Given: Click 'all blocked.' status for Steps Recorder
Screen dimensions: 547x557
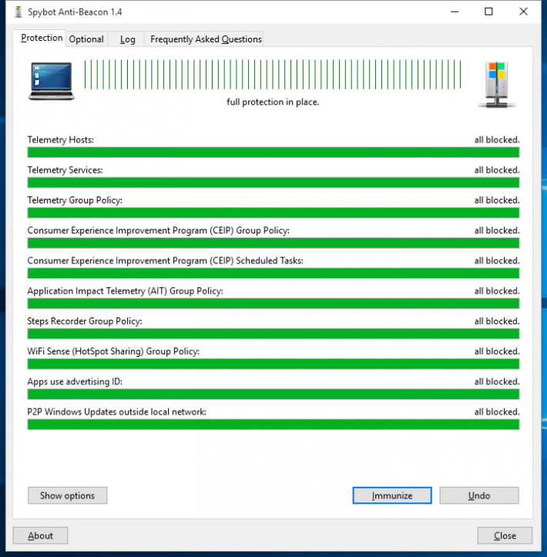Looking at the screenshot, I should point(497,320).
